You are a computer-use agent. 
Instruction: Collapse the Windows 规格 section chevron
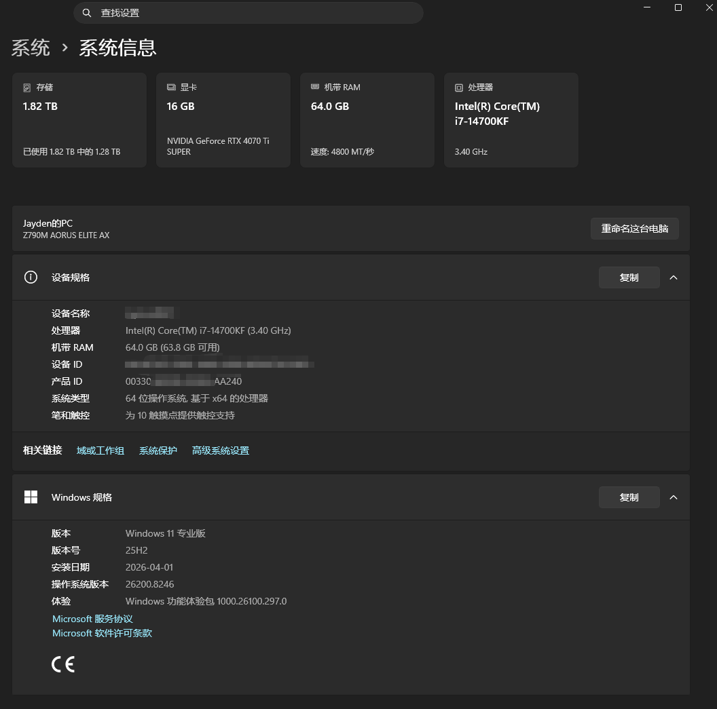coord(674,497)
